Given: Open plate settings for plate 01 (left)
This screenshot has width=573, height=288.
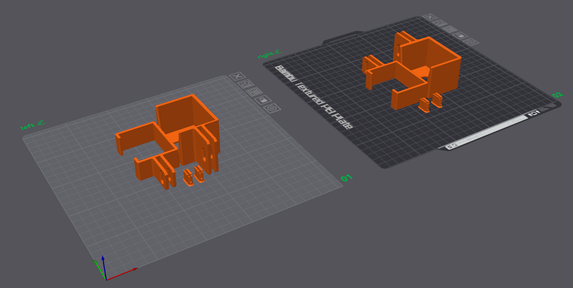Looking at the screenshot, I should click(272, 108).
